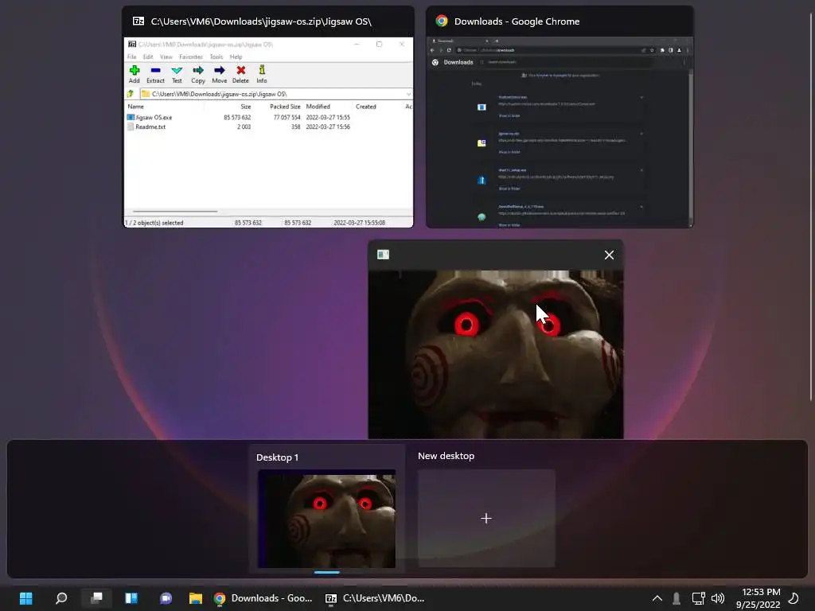815x611 pixels.
Task: Add a New desktop with plus tile
Action: 486,519
